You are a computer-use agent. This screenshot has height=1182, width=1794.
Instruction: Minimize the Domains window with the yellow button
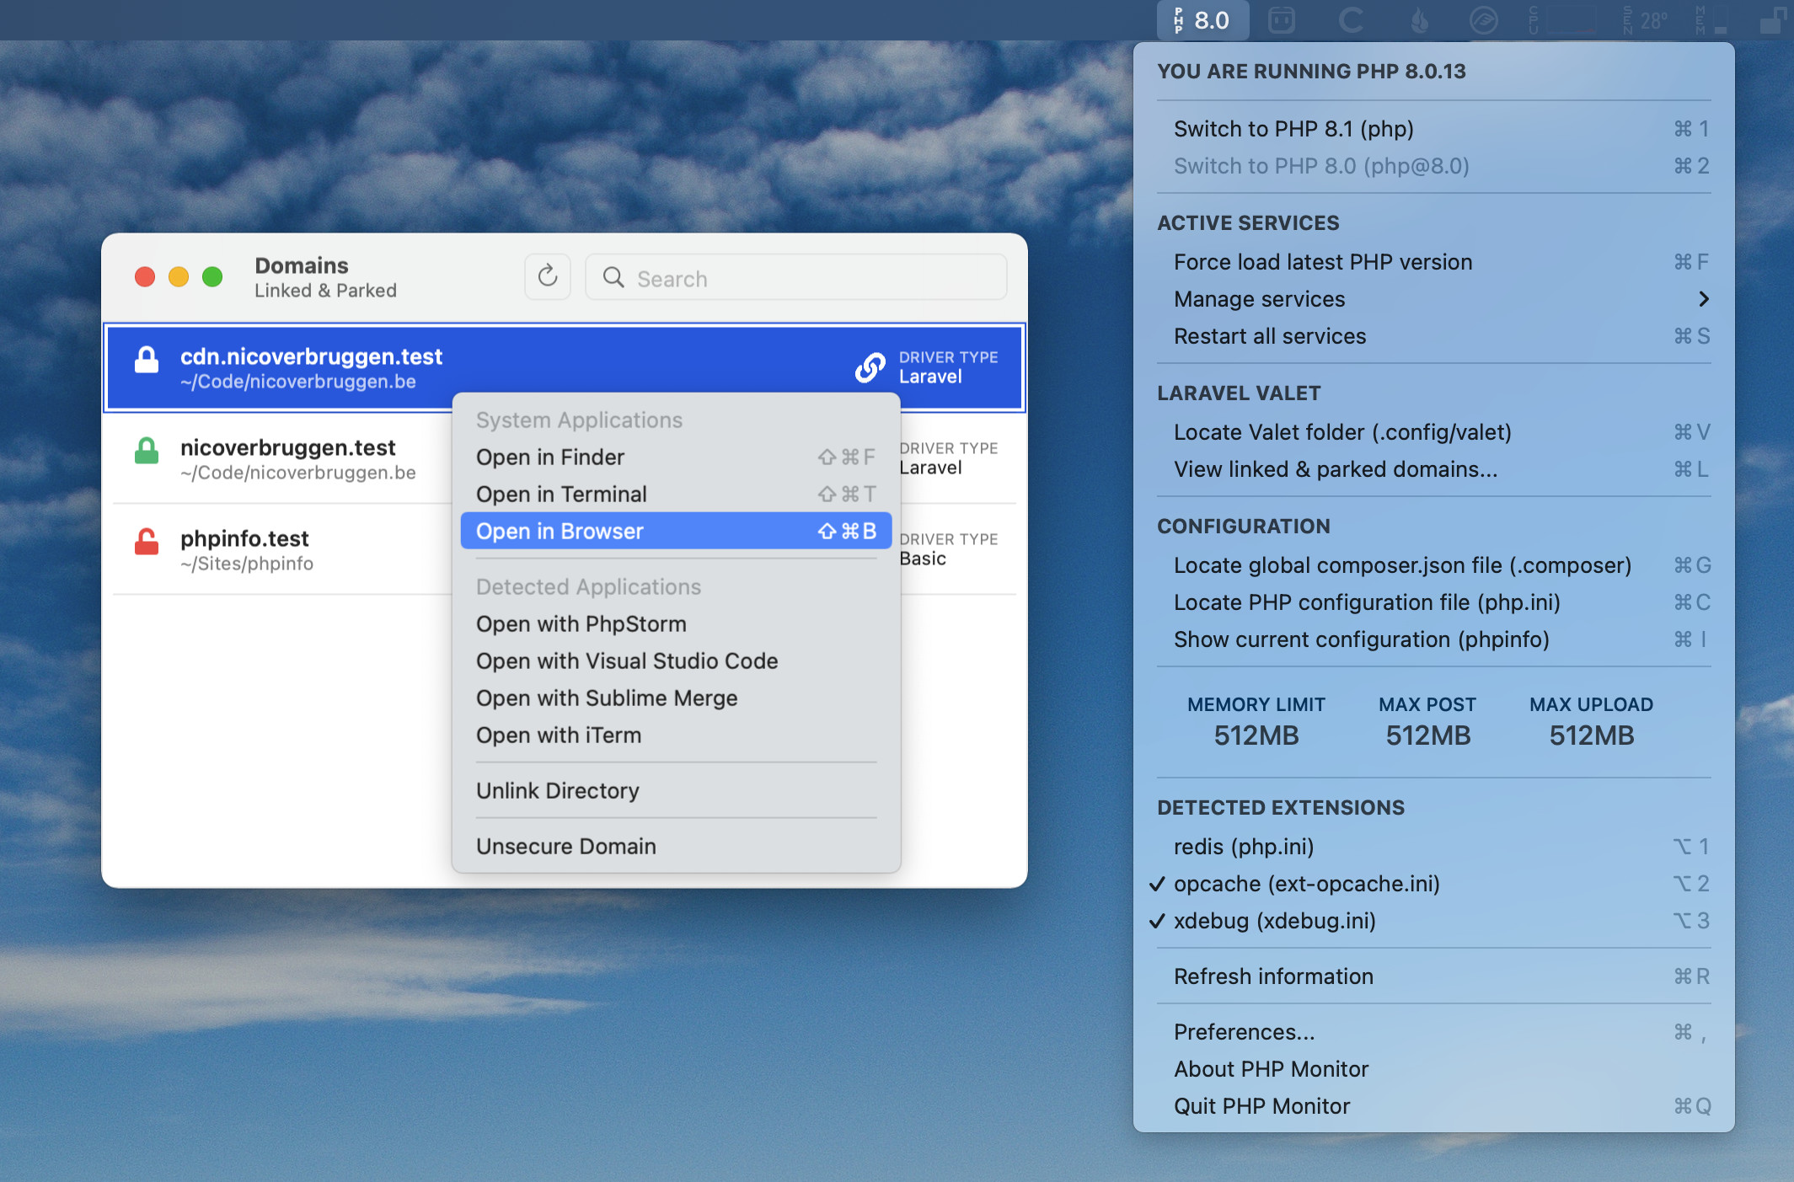[179, 277]
